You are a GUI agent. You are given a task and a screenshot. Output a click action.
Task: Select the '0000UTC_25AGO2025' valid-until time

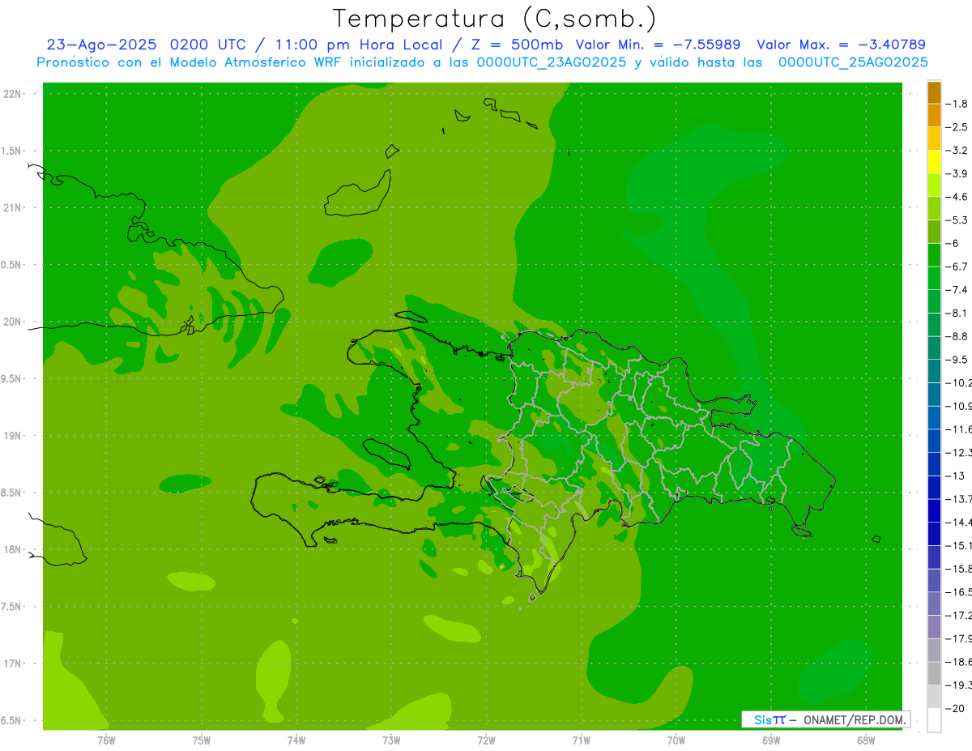click(x=853, y=62)
